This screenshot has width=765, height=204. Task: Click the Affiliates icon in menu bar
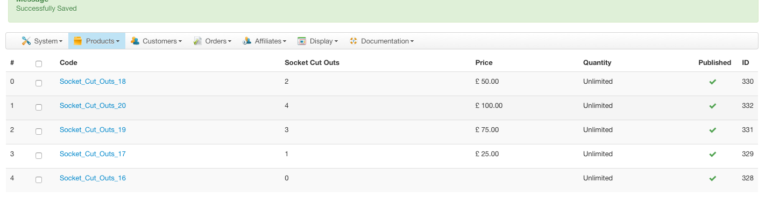247,41
